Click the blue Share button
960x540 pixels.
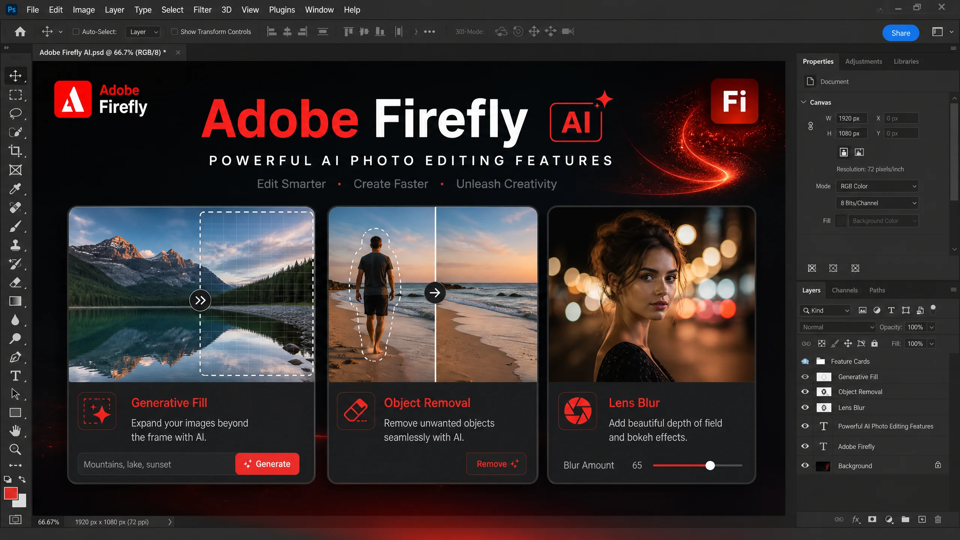coord(901,33)
